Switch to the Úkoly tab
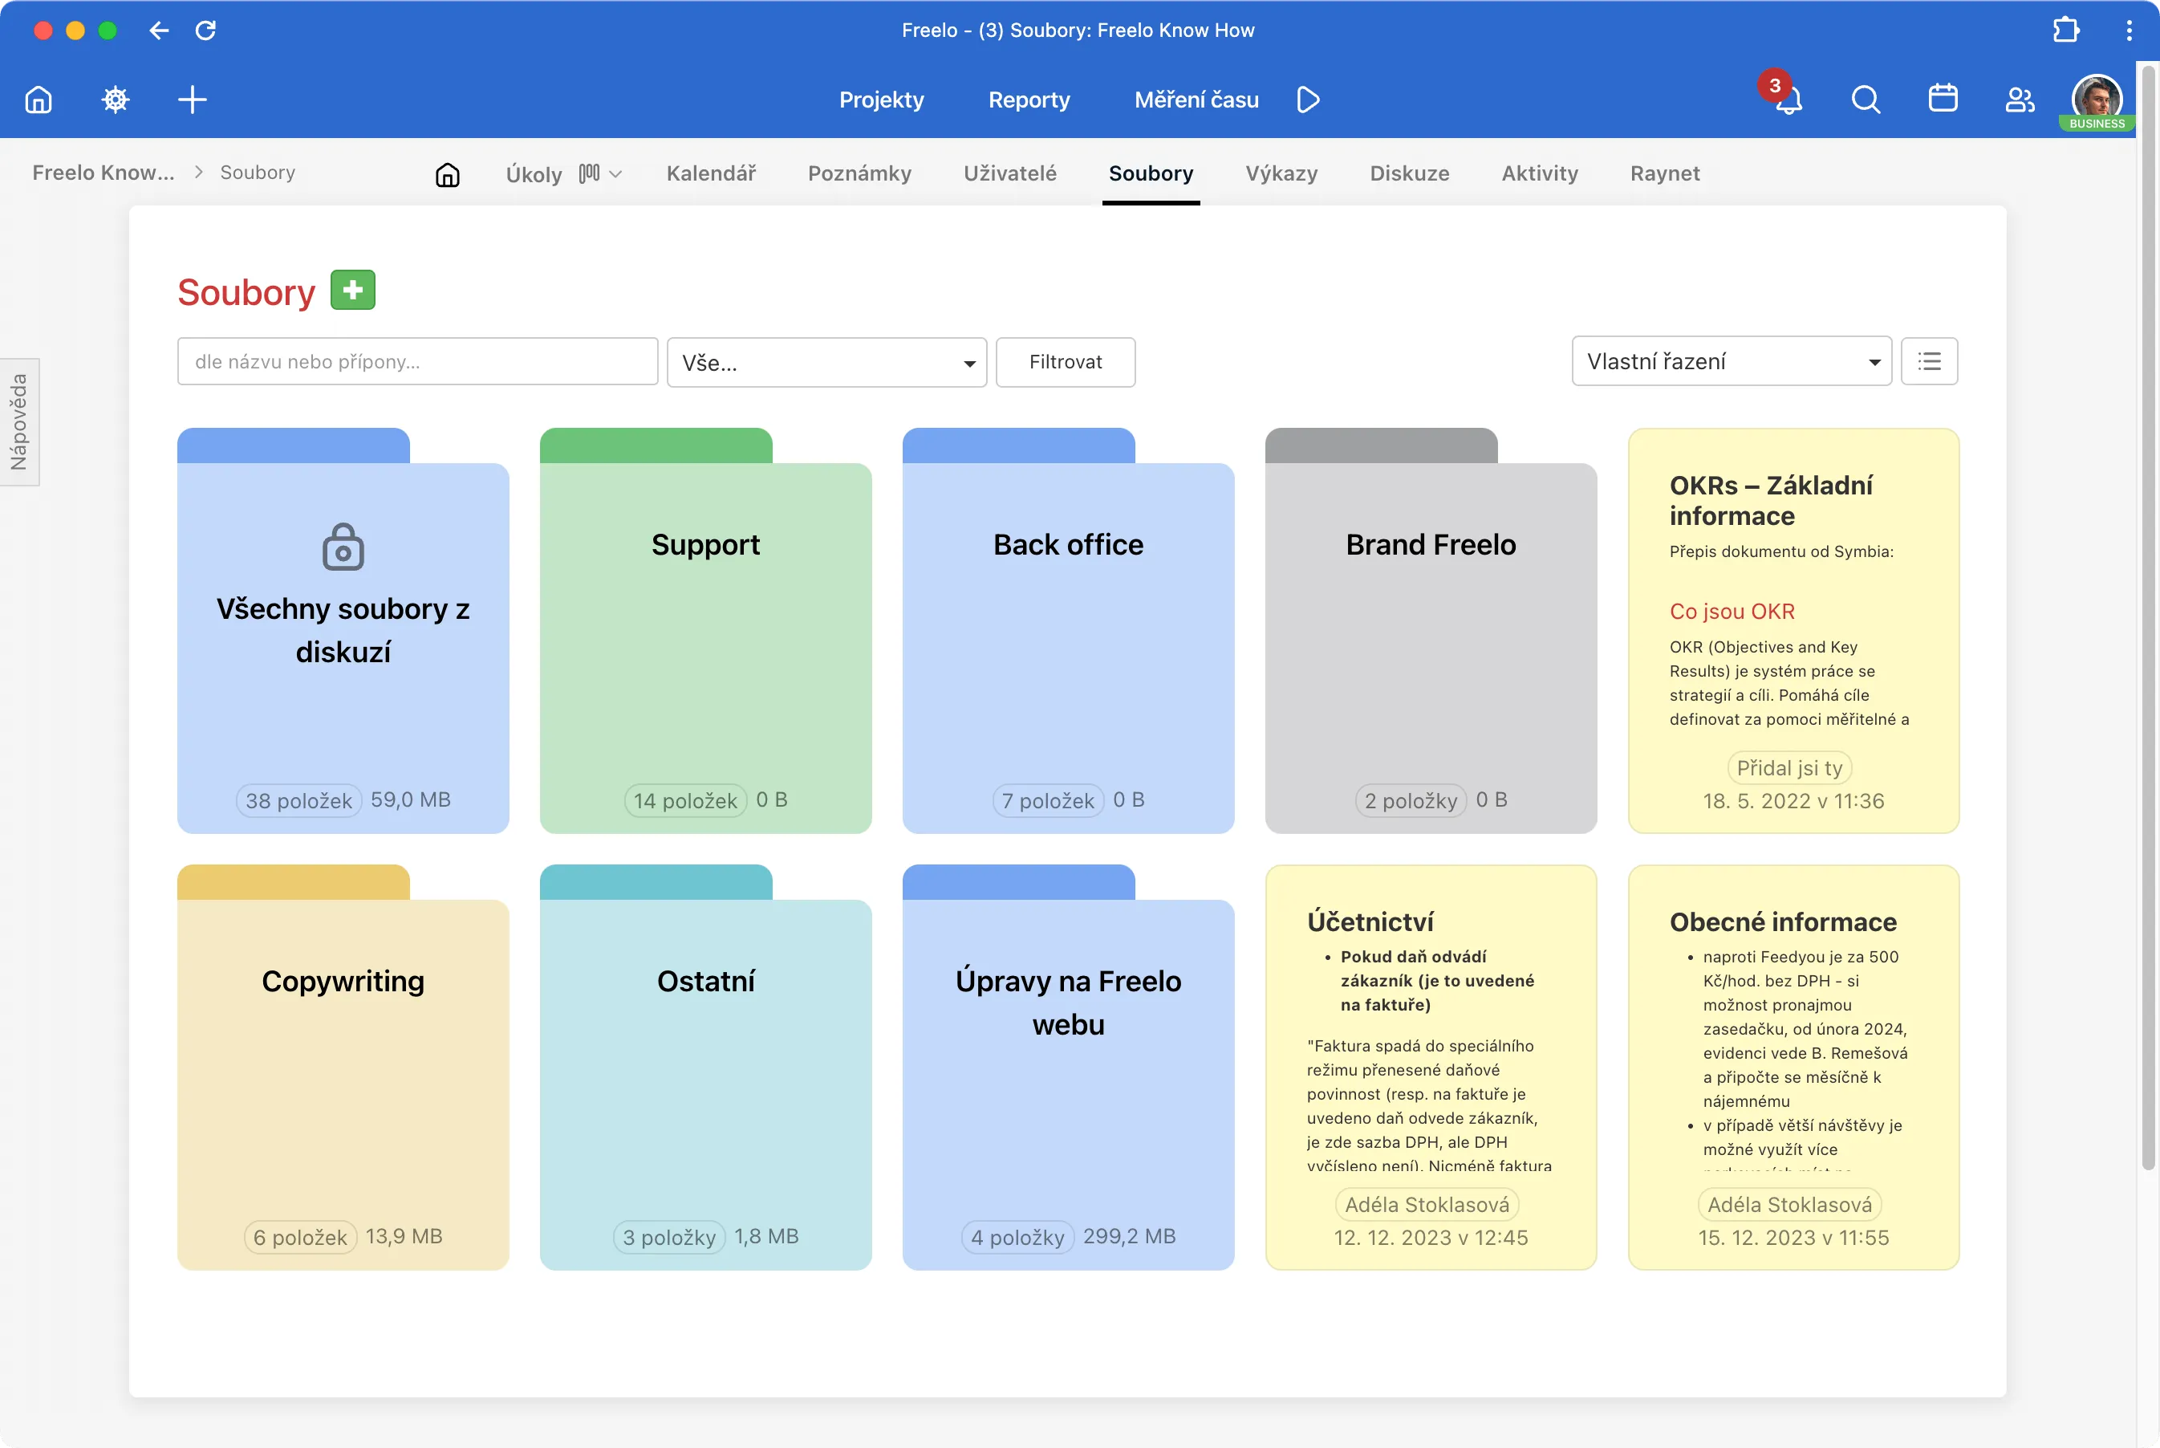The width and height of the screenshot is (2160, 1448). tap(534, 174)
